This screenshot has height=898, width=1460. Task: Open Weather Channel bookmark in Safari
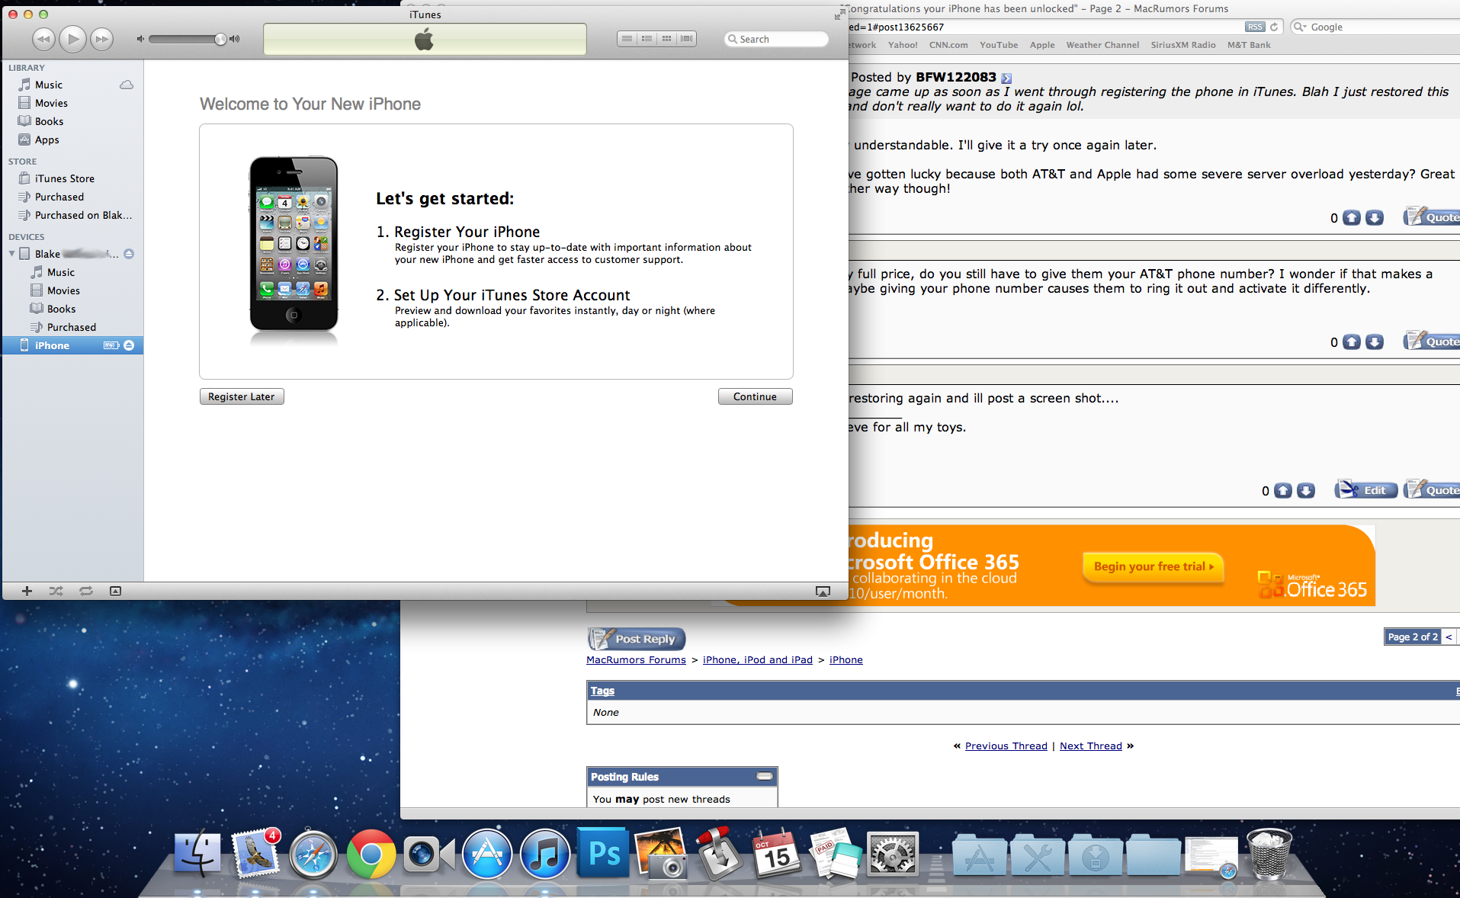point(1102,45)
